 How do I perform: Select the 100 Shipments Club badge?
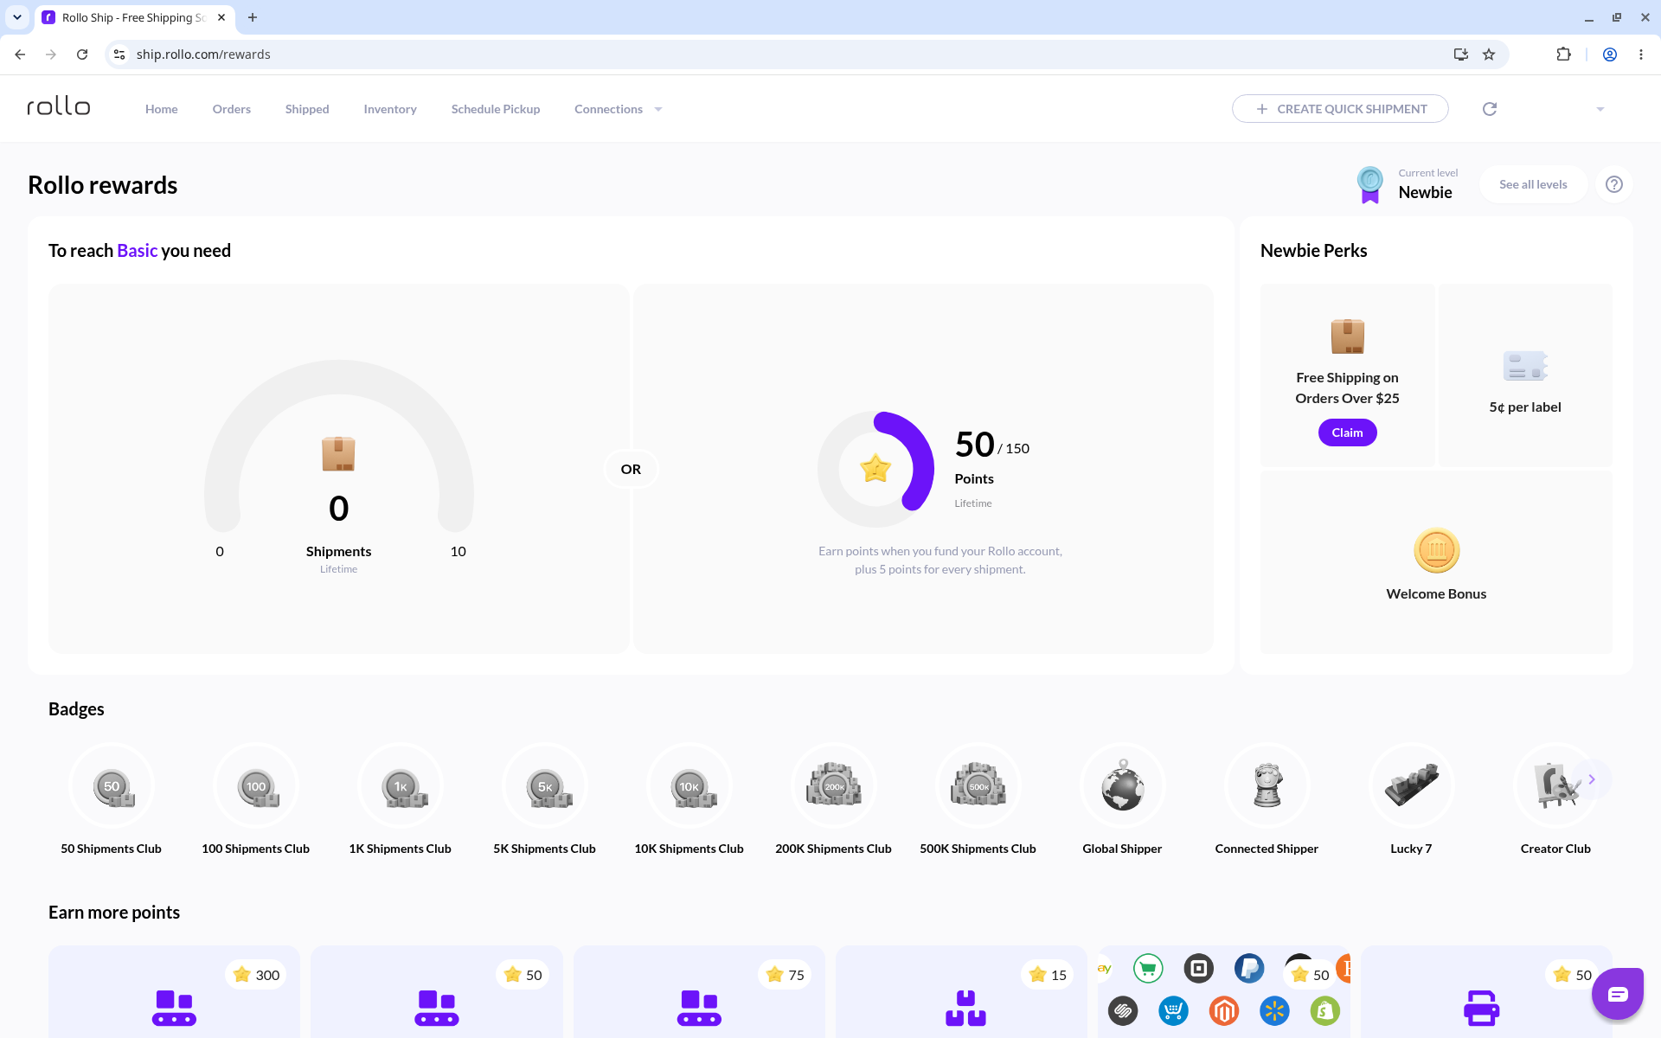point(256,786)
